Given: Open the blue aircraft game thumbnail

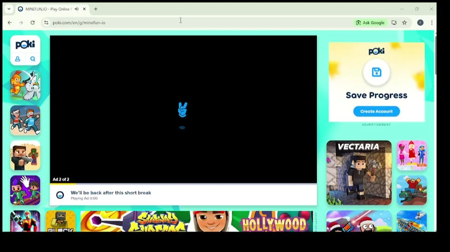Looking at the screenshot, I should (x=412, y=221).
